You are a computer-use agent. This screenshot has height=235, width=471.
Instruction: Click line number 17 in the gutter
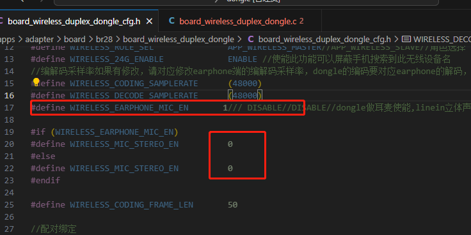tap(10, 107)
